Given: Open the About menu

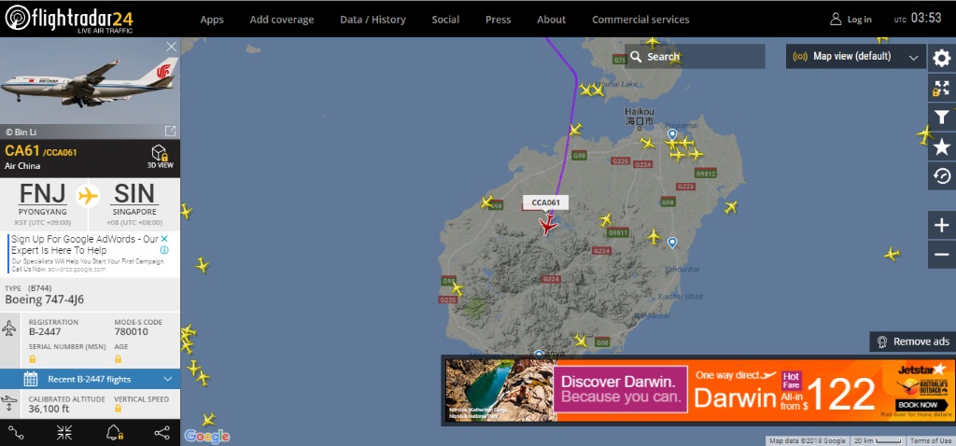Looking at the screenshot, I should [x=551, y=20].
